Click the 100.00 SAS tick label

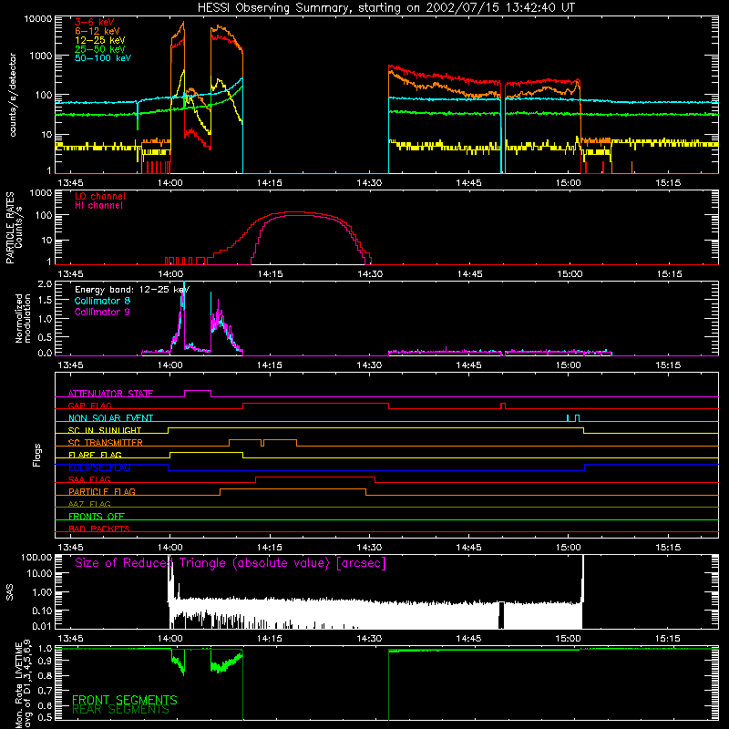(x=36, y=557)
